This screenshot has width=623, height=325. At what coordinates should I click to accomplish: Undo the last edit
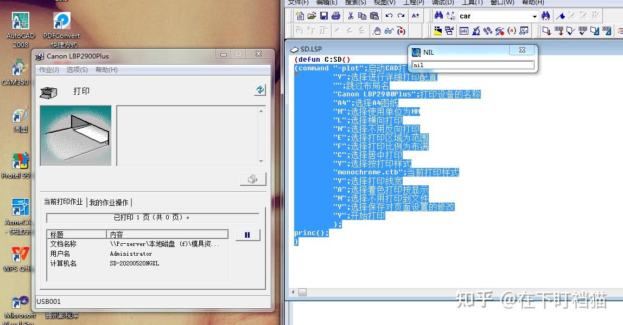pos(389,16)
